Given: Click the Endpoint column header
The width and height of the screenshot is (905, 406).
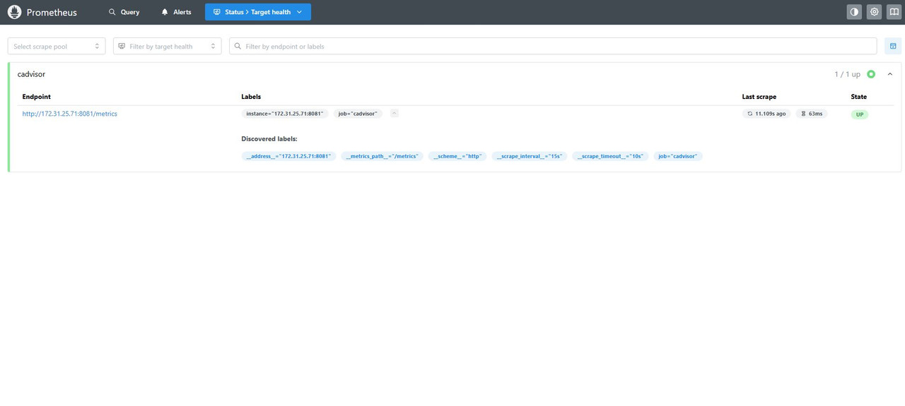Looking at the screenshot, I should (36, 97).
